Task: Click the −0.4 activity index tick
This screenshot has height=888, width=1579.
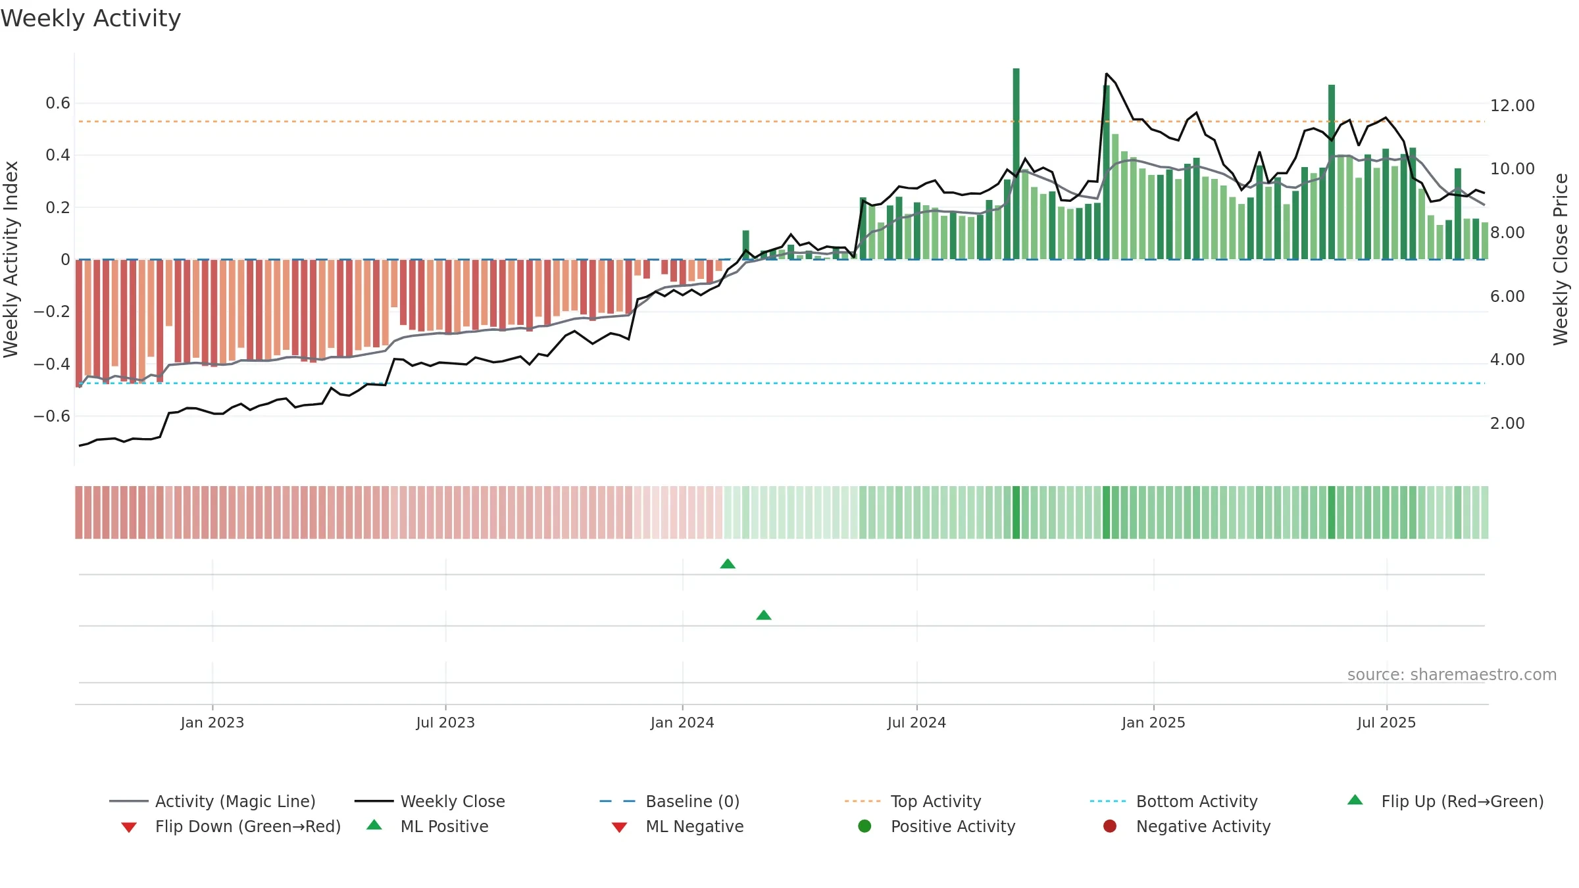Action: (51, 364)
